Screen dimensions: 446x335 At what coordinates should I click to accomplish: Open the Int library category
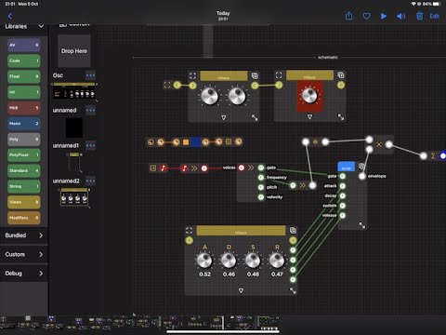click(24, 92)
